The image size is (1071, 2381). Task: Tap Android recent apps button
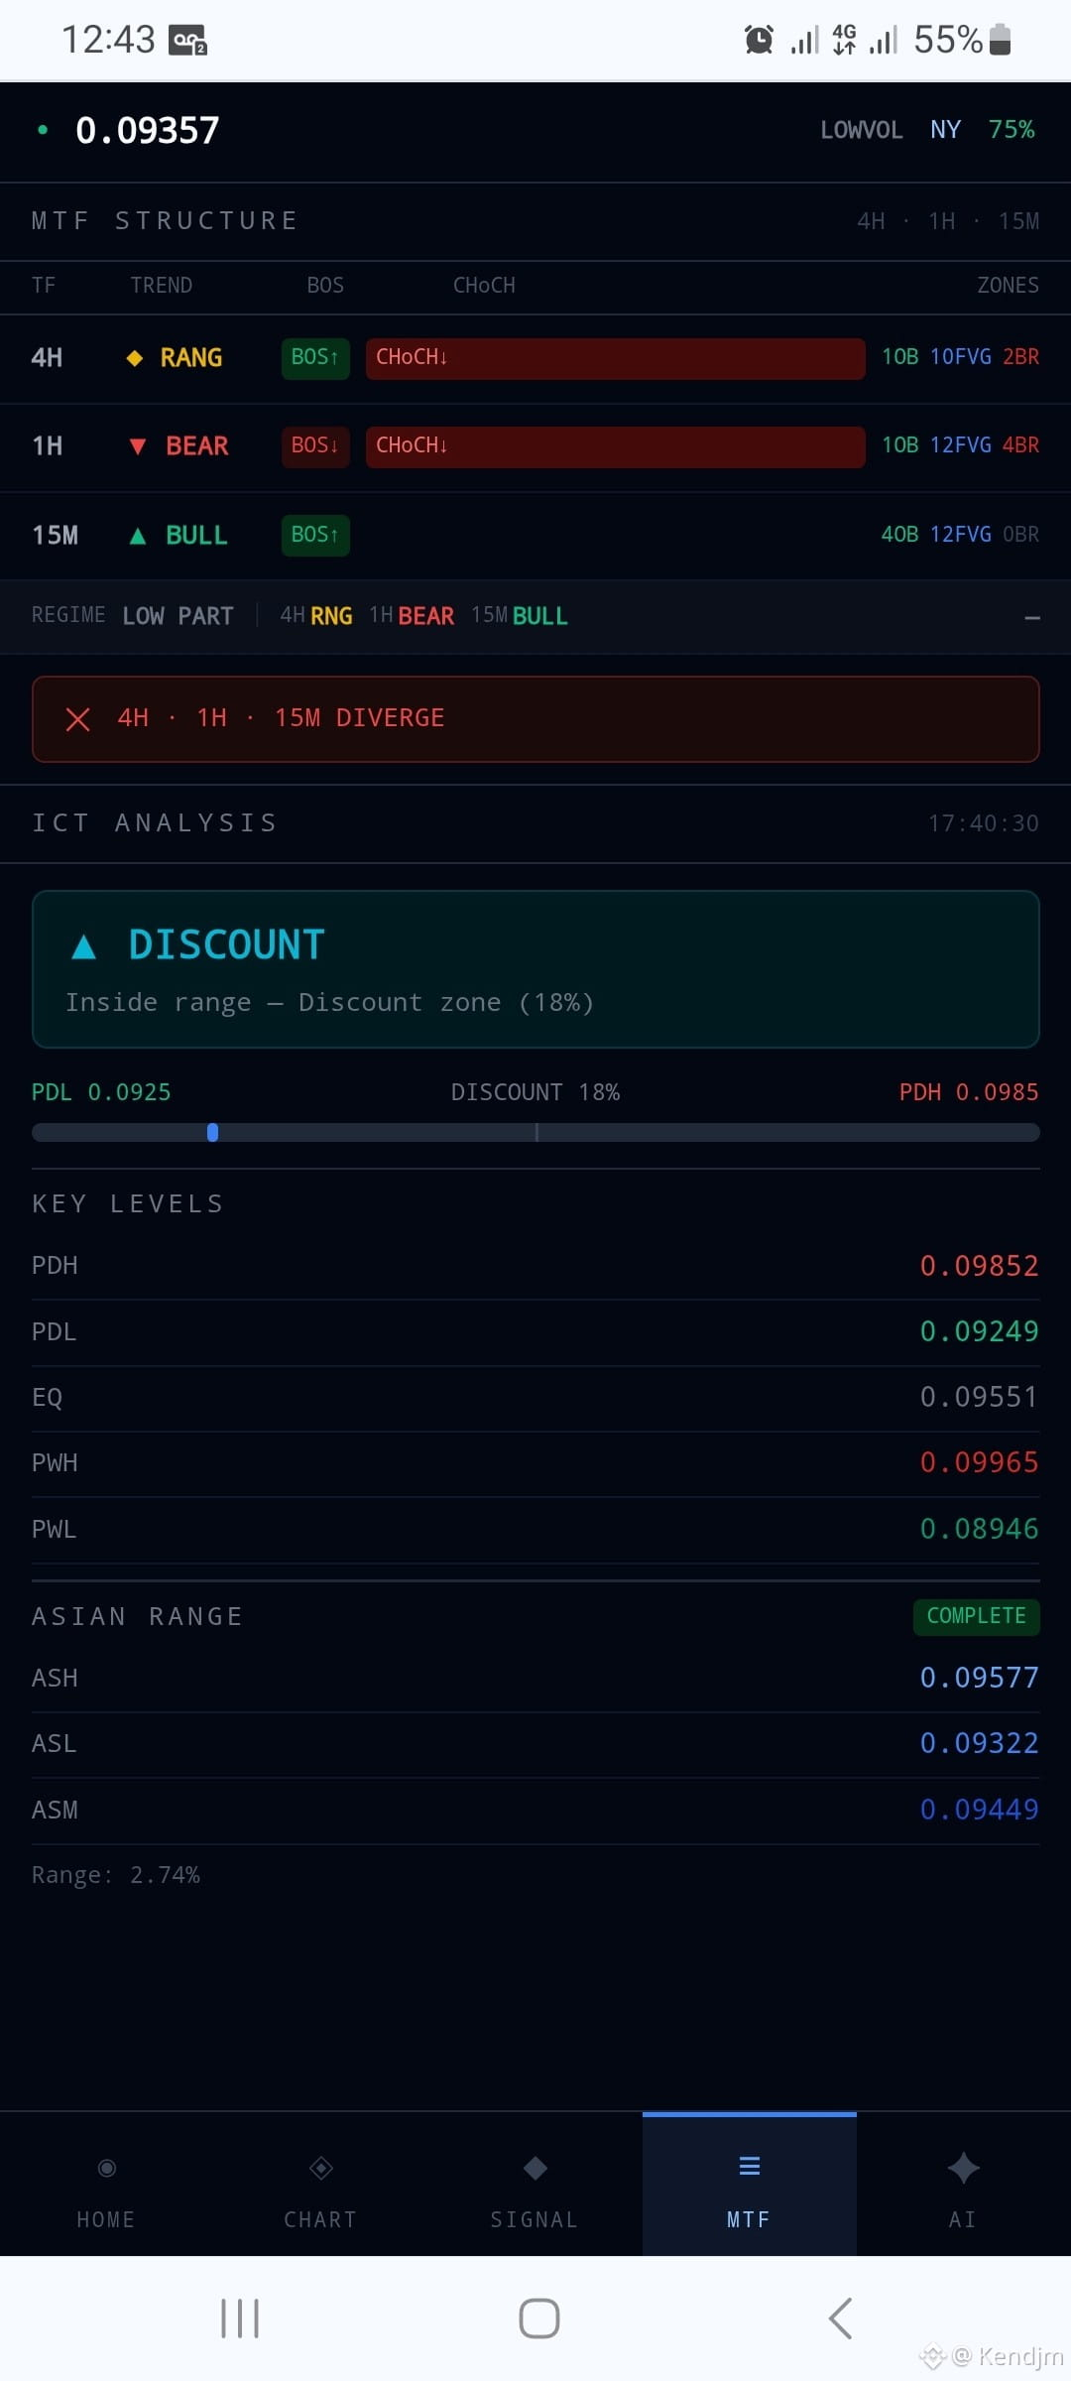tap(240, 2318)
